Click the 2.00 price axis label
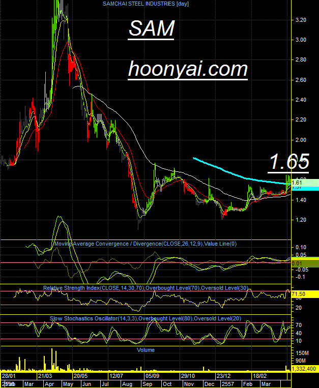Viewport: 319px width, 388px height. tap(301, 140)
